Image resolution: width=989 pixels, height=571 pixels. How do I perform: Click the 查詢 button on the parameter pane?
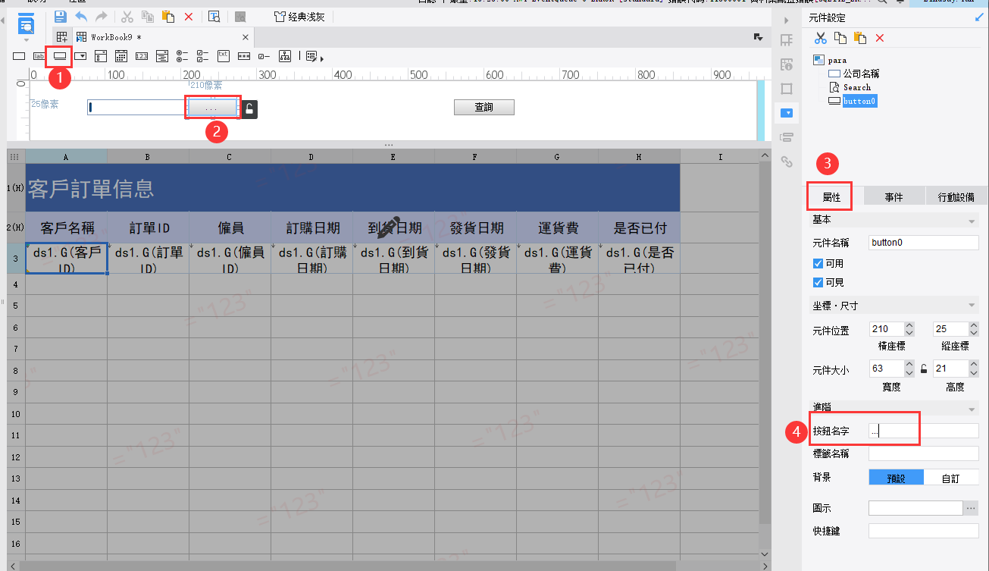484,108
